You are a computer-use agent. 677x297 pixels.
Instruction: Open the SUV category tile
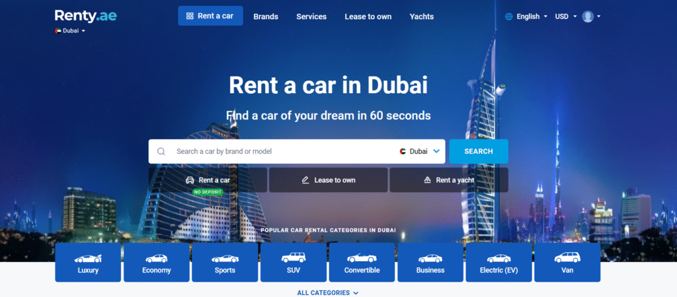[293, 262]
